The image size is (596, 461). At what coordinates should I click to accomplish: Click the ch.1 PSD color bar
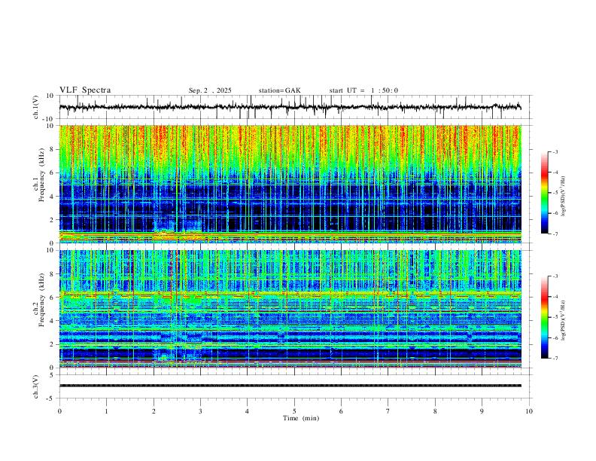[544, 193]
